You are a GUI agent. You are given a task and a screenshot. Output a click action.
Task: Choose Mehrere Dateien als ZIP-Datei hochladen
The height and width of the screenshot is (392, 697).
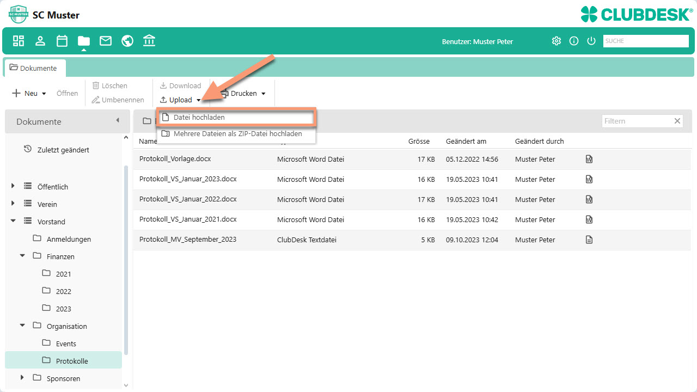click(x=236, y=133)
